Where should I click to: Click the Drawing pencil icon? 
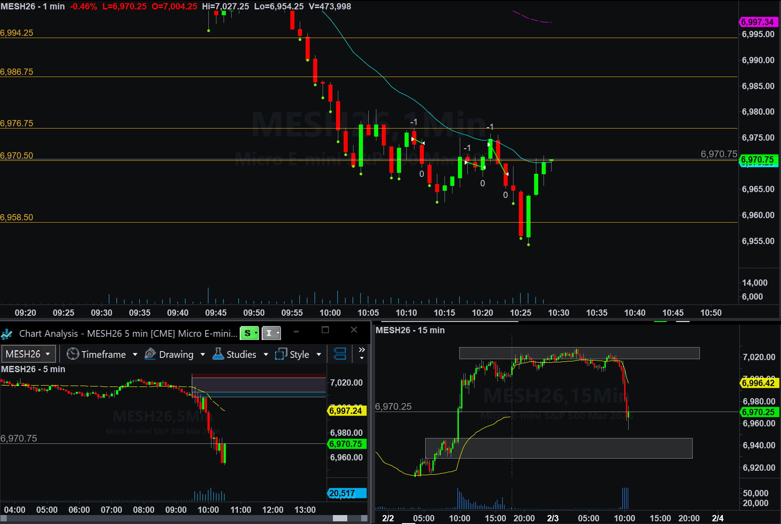click(150, 354)
